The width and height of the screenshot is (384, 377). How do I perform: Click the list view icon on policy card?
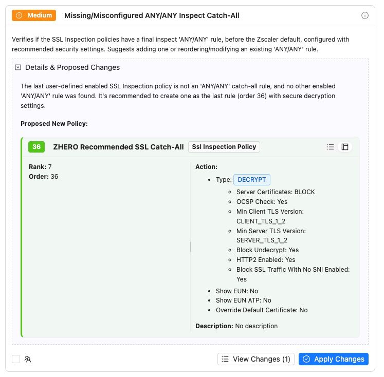(x=331, y=147)
